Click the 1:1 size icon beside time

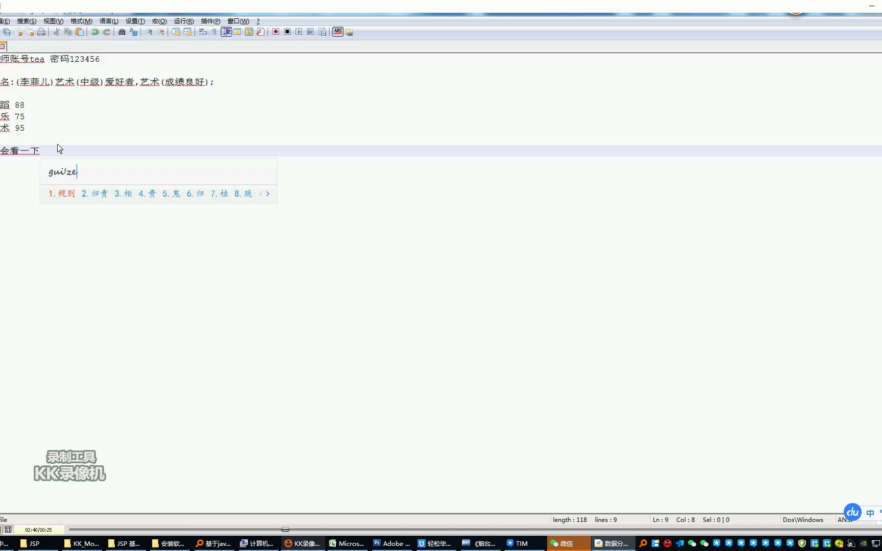pyautogui.click(x=8, y=530)
